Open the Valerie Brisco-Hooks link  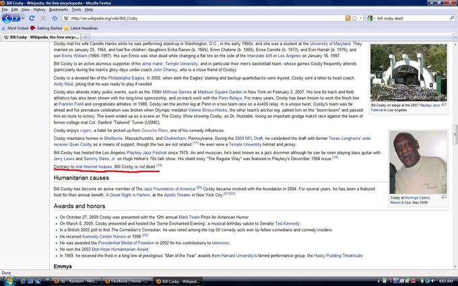point(207,110)
